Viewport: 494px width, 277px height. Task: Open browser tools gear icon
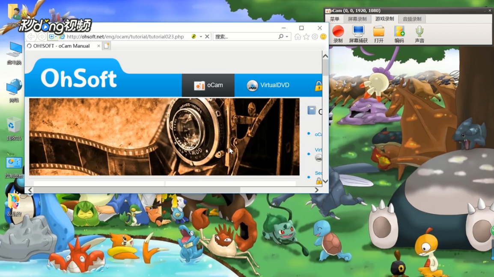314,37
